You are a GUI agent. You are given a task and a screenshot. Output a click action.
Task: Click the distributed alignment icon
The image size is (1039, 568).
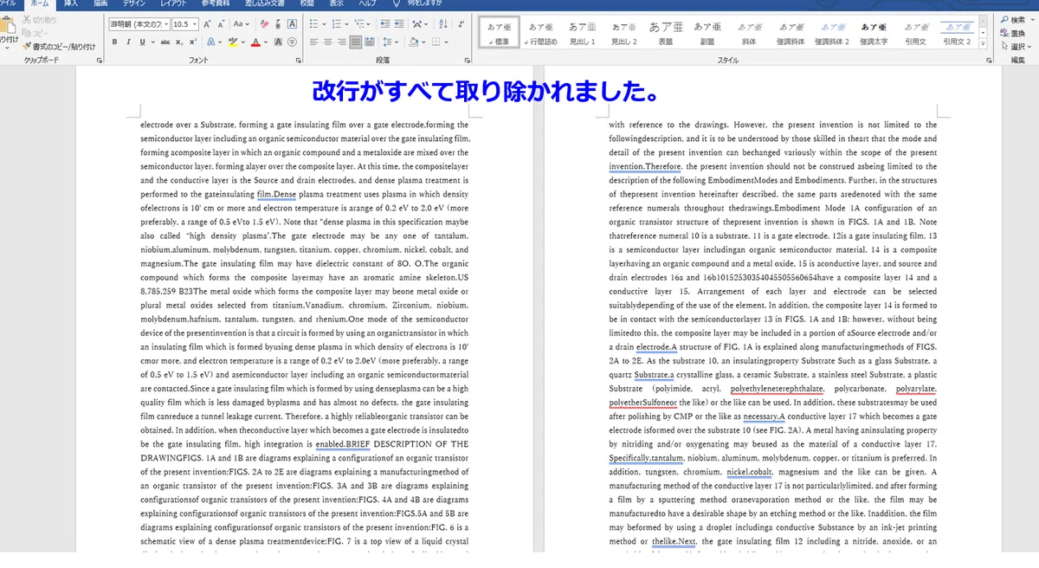(370, 42)
